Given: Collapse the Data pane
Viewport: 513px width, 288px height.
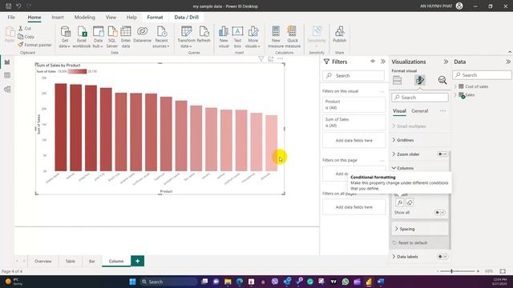Looking at the screenshot, I should point(507,62).
